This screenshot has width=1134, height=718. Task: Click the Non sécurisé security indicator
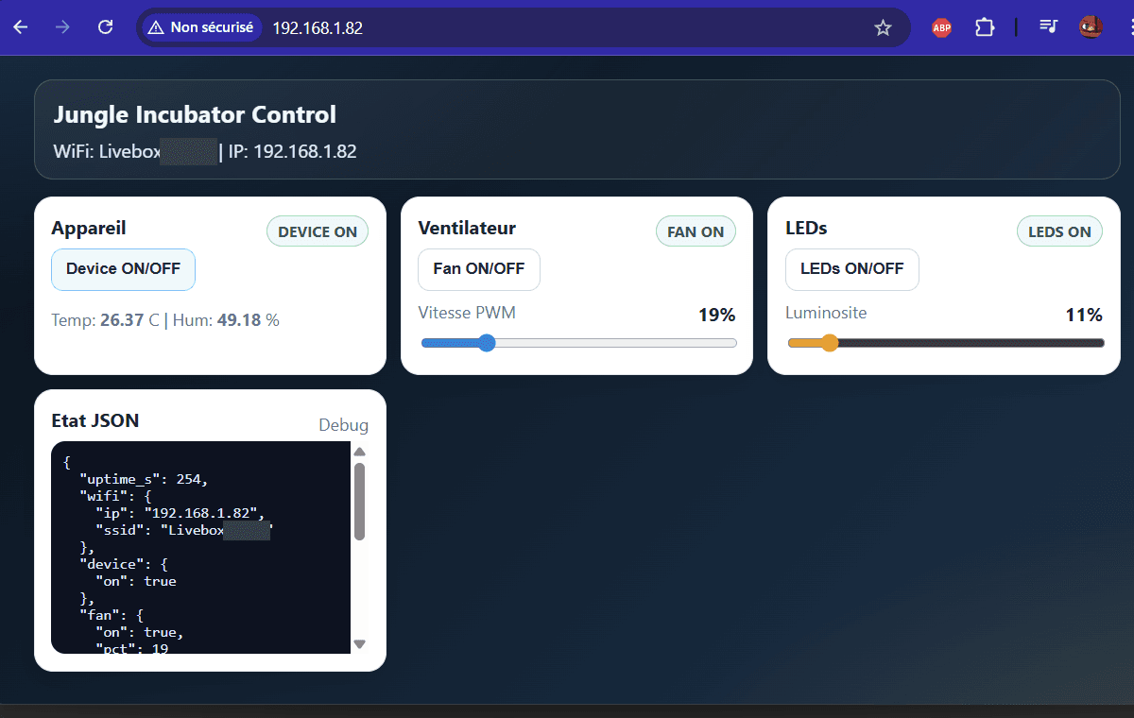click(x=200, y=27)
